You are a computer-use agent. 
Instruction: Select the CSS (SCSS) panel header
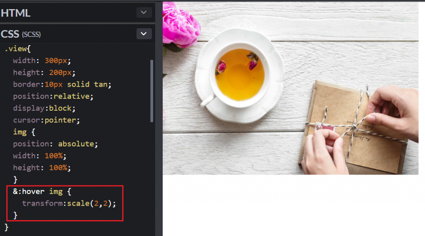click(x=77, y=34)
